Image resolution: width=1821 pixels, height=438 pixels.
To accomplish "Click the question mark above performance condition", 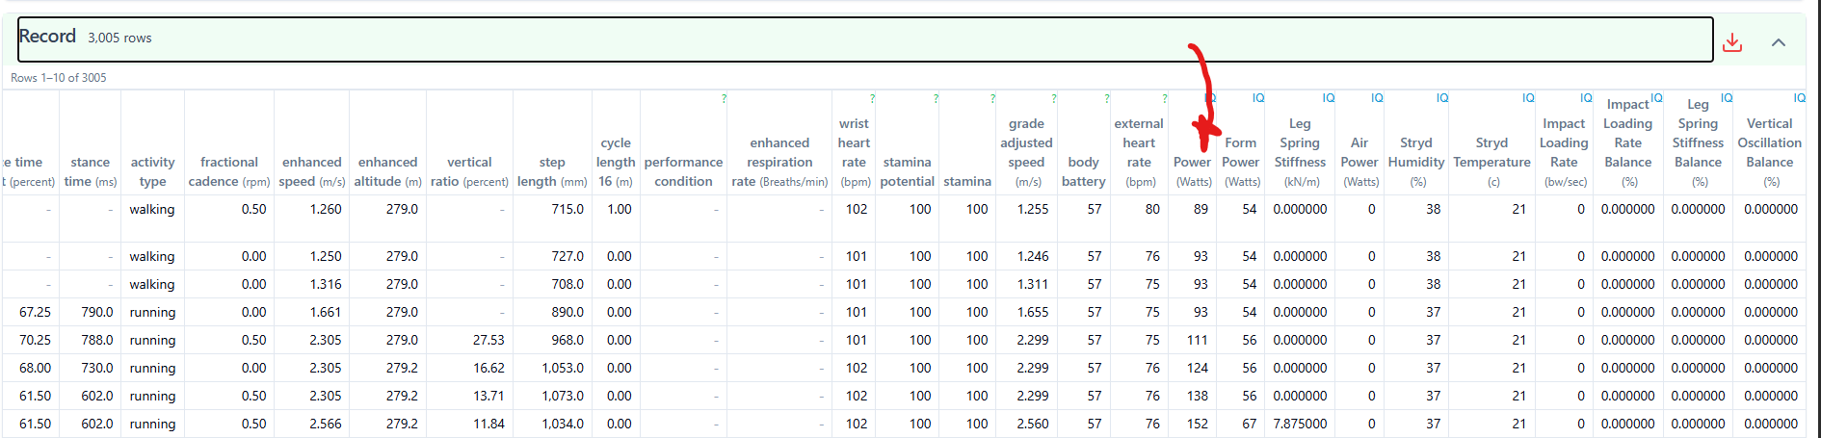I will click(x=724, y=98).
